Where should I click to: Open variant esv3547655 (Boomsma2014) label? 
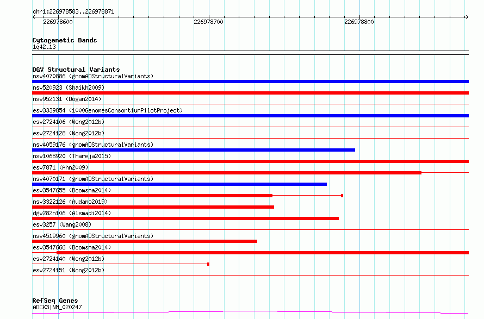click(x=72, y=190)
